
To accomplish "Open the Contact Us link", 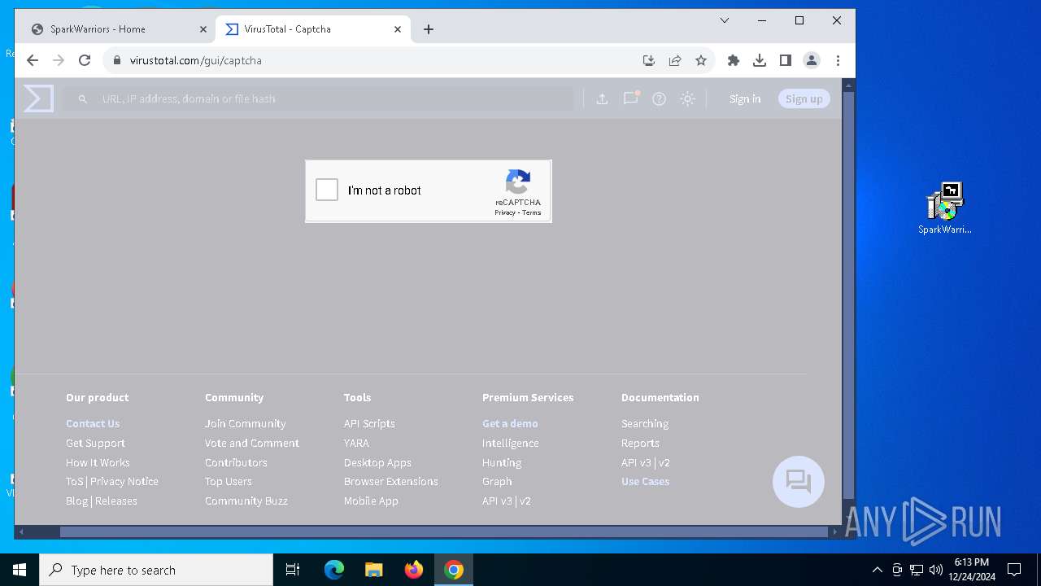I will pos(93,423).
